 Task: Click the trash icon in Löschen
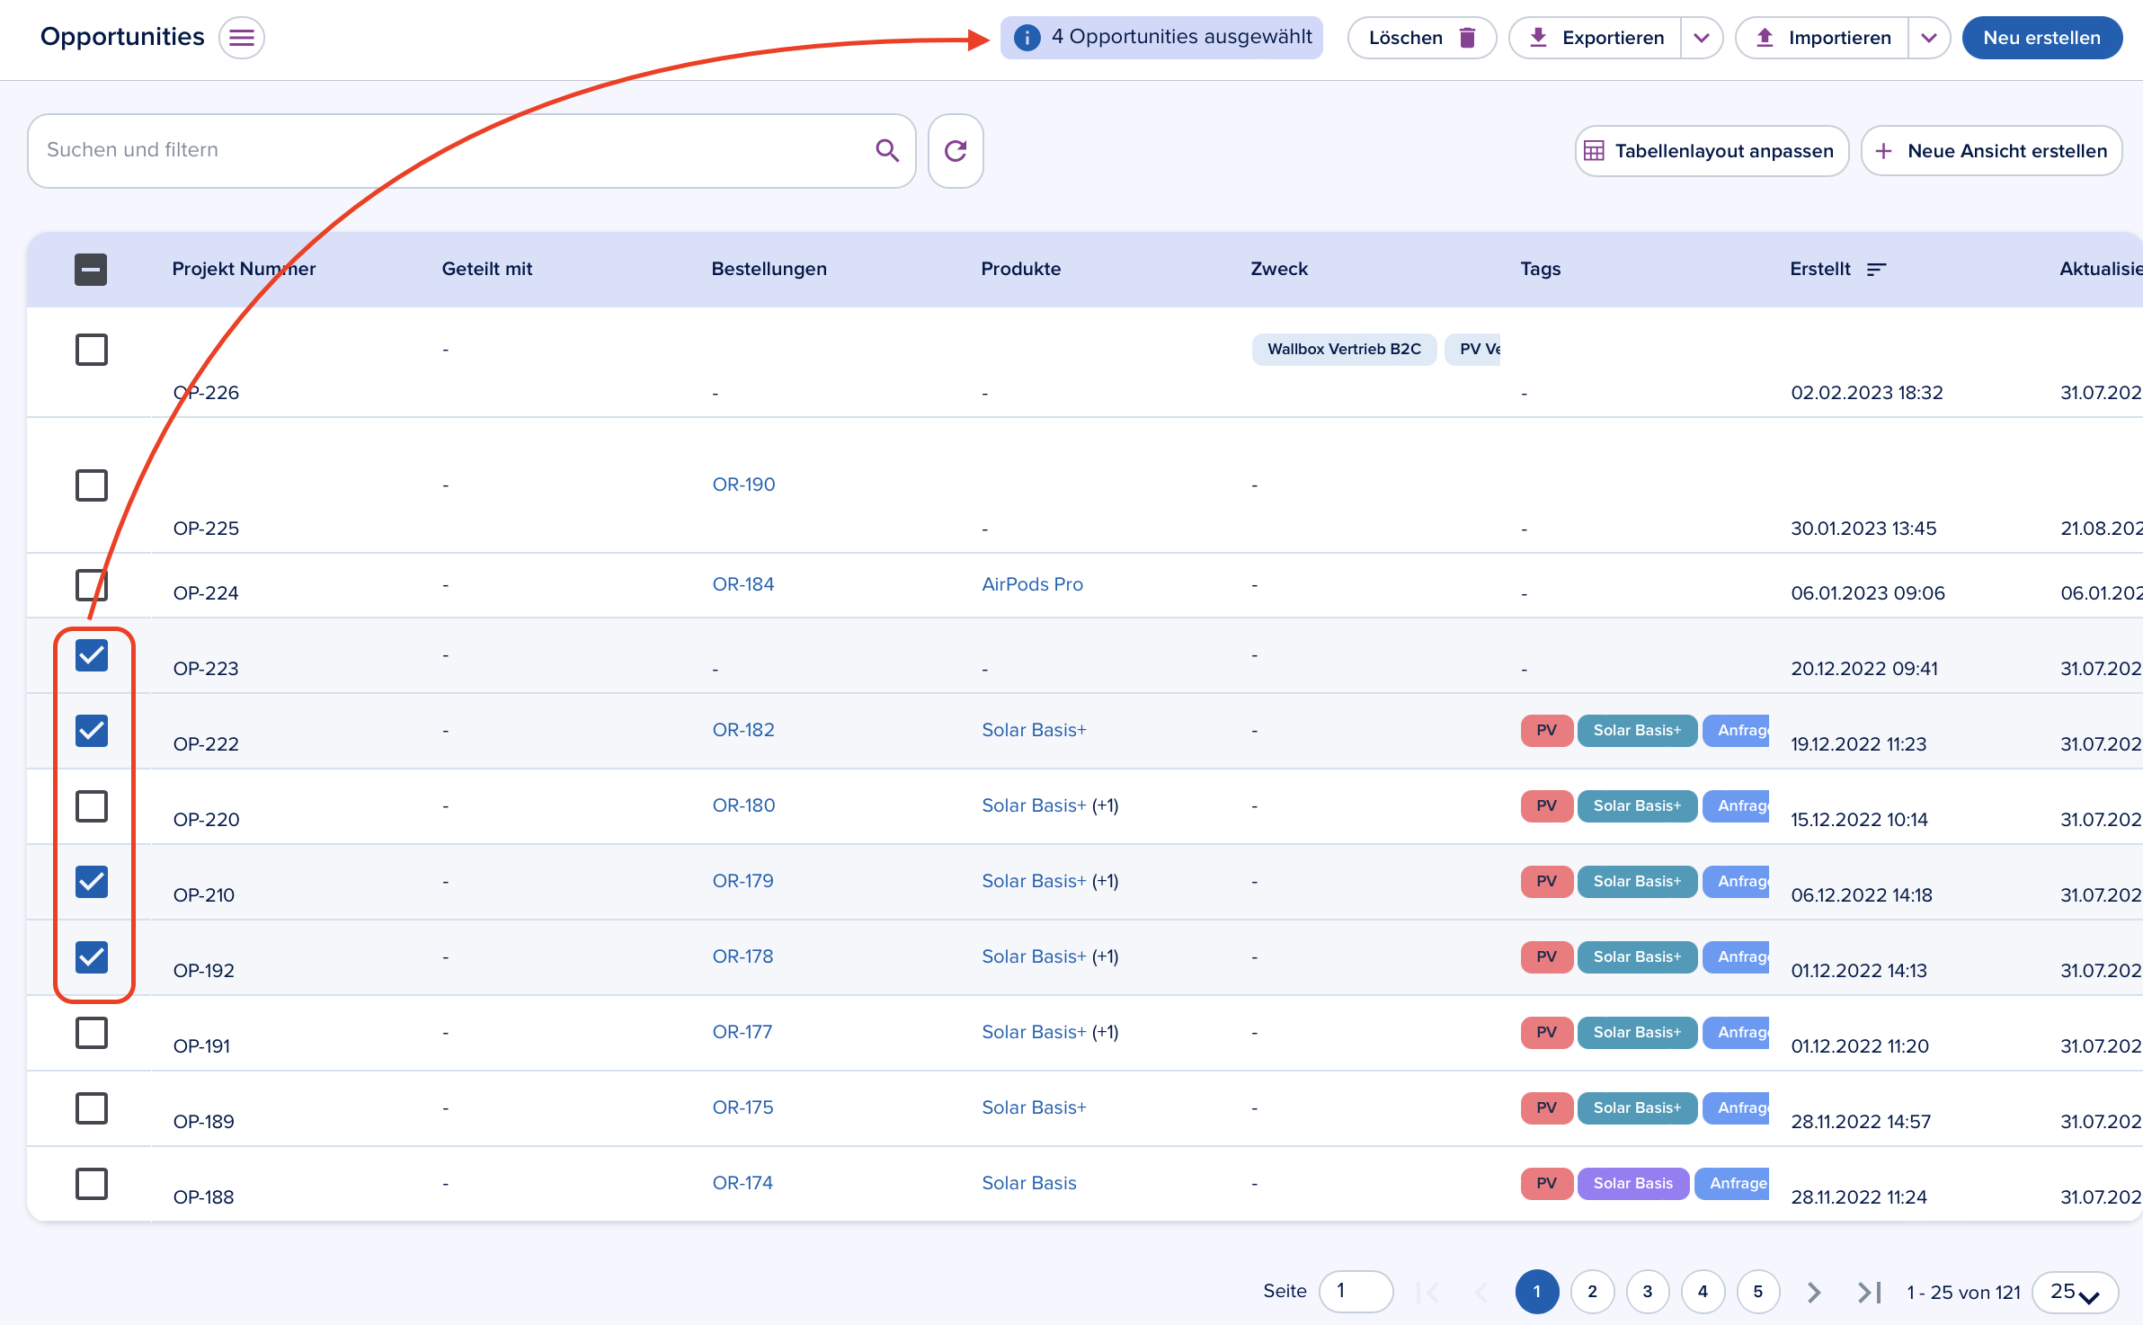[x=1467, y=38]
